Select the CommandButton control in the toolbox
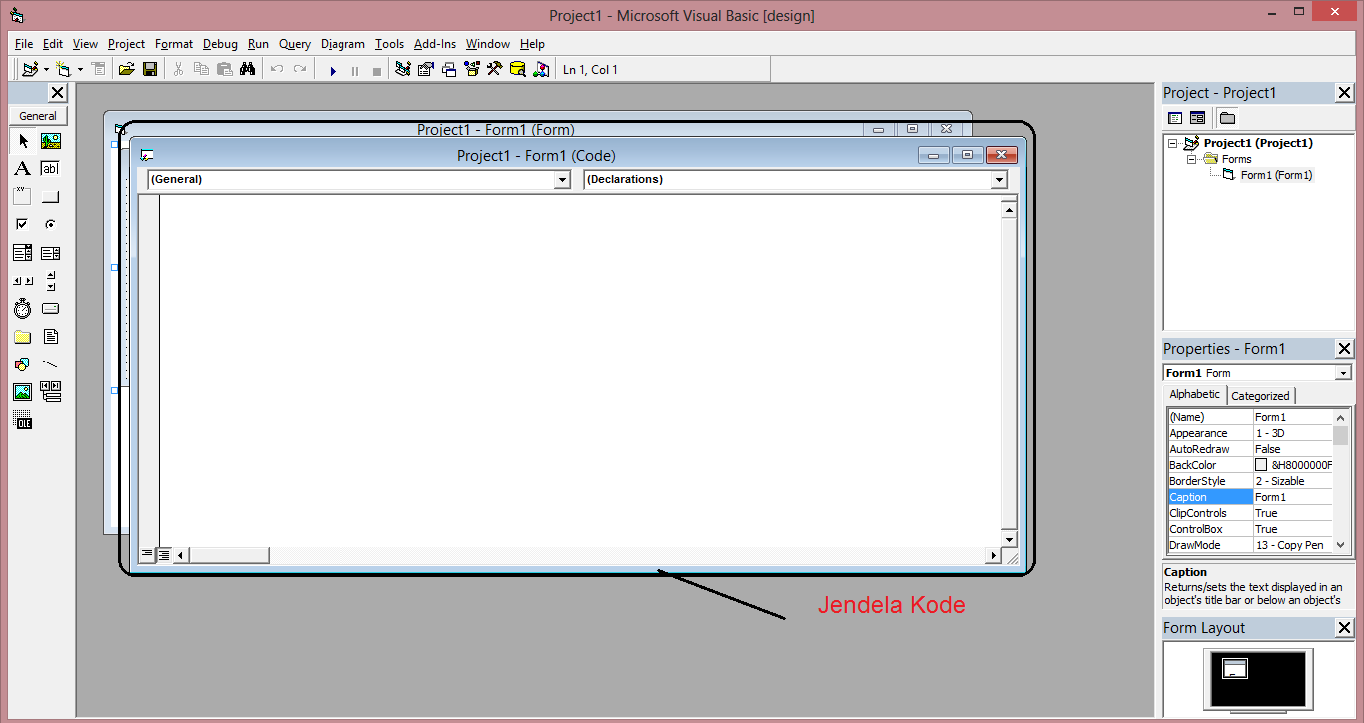The width and height of the screenshot is (1364, 723). [x=50, y=196]
